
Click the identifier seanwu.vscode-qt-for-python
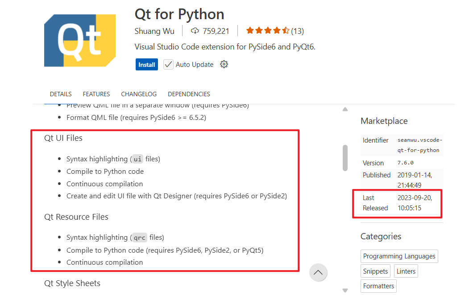coord(419,145)
